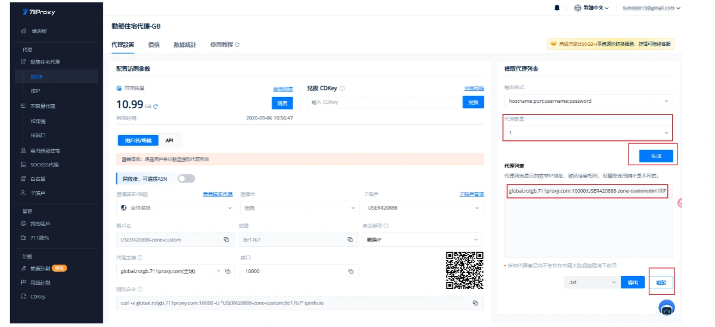715x327 pixels.
Task: Click the copy proxy list button
Action: pyautogui.click(x=661, y=282)
